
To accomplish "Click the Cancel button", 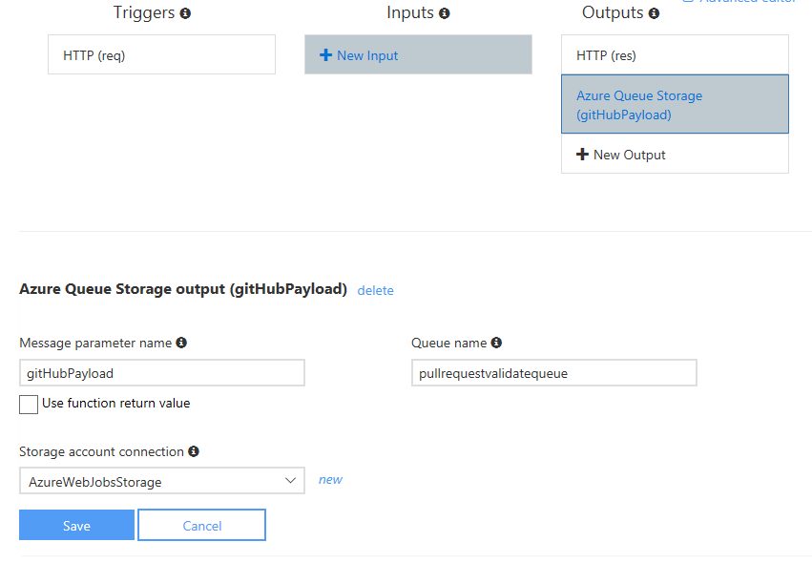I will (x=201, y=526).
